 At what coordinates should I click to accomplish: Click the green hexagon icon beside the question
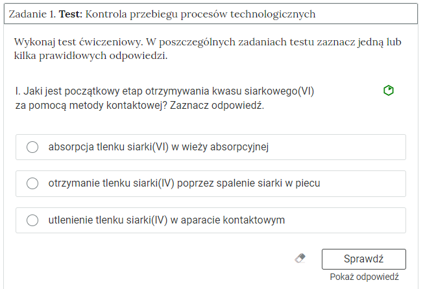[x=389, y=91]
